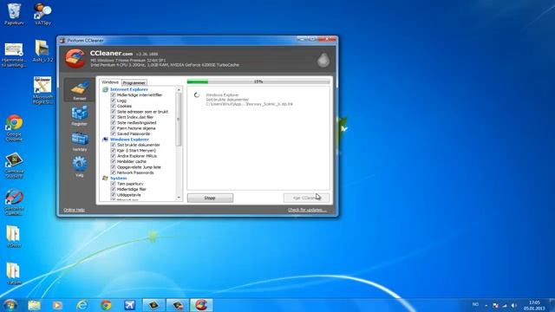Uncheck Sist brukte dokumenter

pyautogui.click(x=114, y=145)
